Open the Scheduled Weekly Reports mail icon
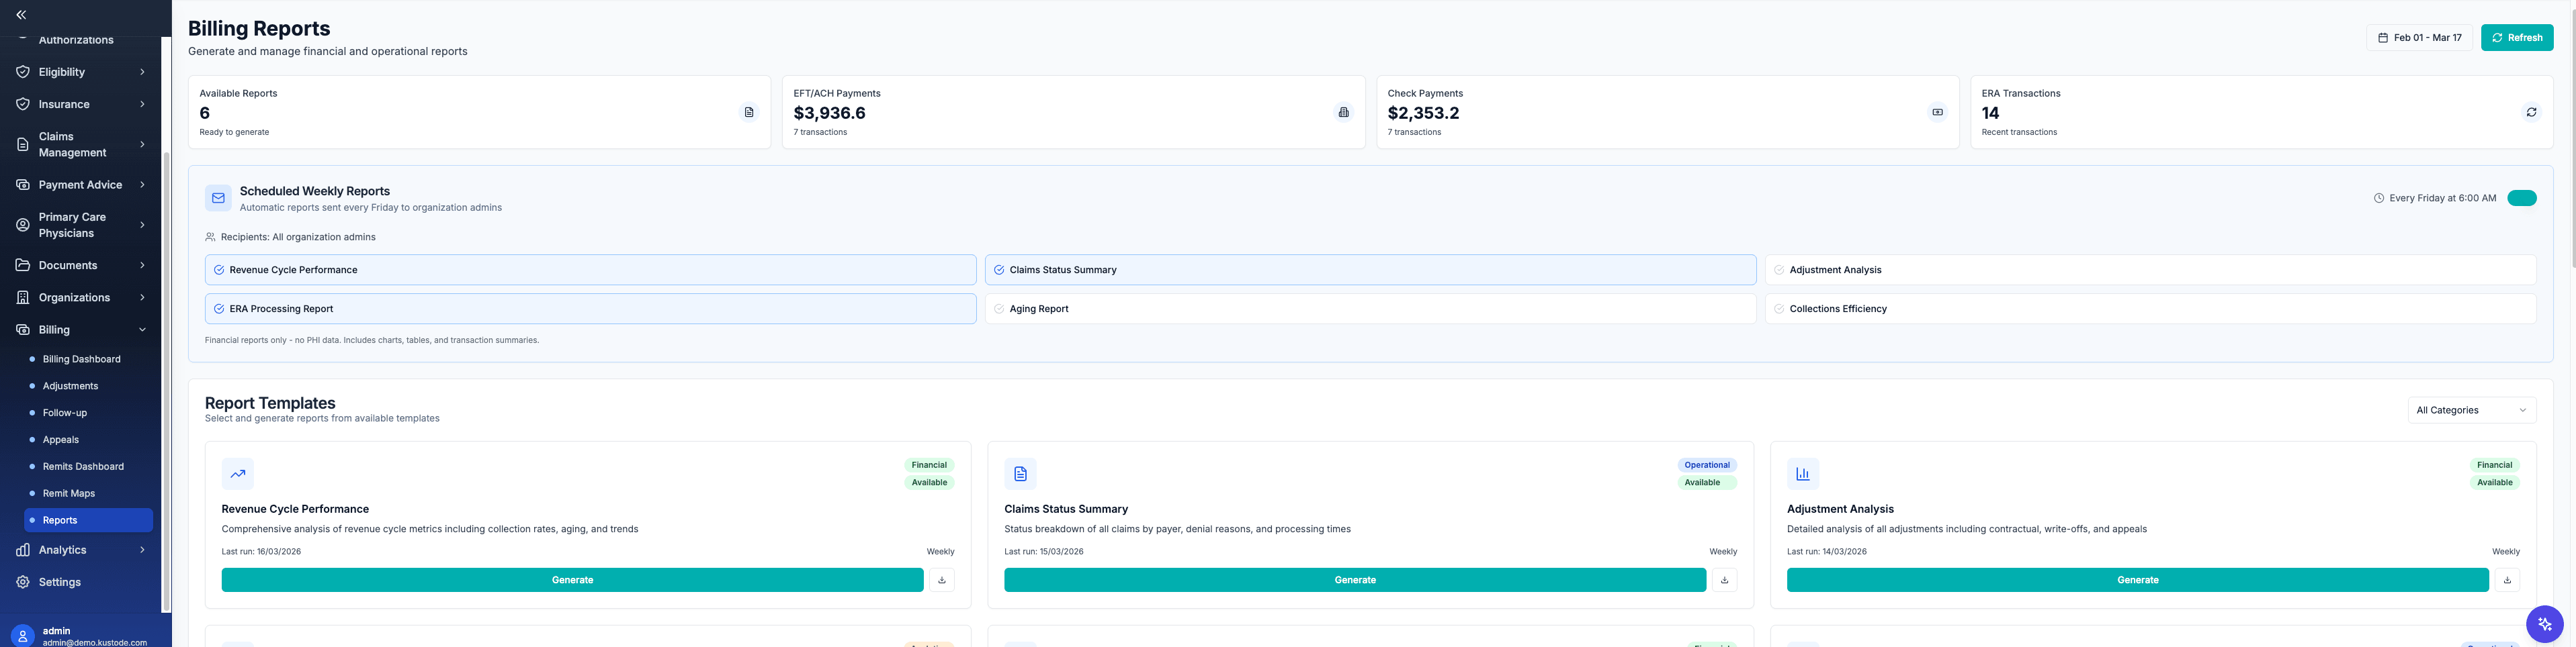This screenshot has width=2576, height=647. pyautogui.click(x=217, y=198)
